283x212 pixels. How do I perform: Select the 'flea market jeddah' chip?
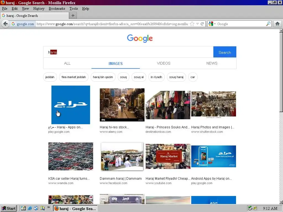point(74,77)
